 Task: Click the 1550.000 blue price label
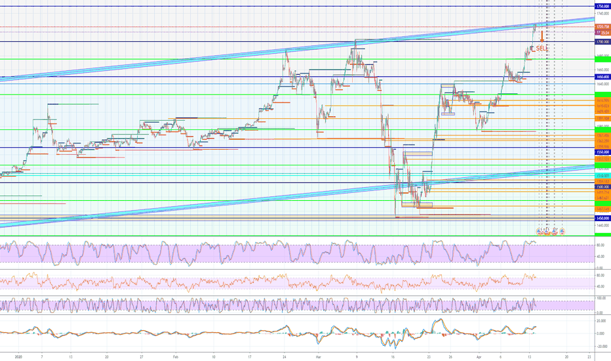click(603, 152)
